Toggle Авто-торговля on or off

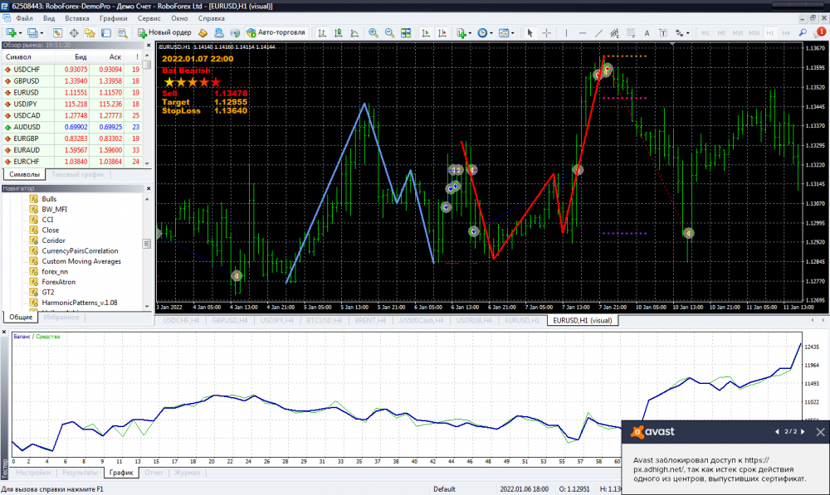click(276, 33)
